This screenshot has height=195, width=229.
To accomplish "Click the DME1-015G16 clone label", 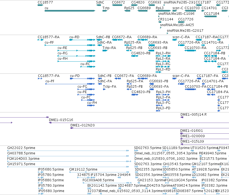I will click(61, 120).
